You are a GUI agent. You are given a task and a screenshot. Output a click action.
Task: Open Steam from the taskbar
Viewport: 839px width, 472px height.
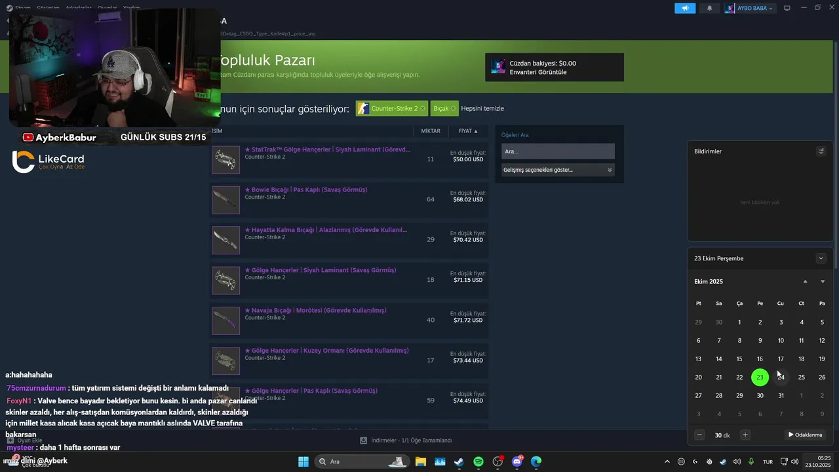tap(459, 462)
